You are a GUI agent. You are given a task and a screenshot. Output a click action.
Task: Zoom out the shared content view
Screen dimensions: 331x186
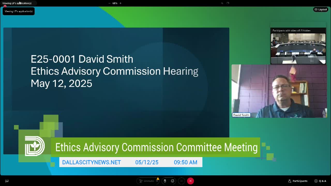point(109,3)
